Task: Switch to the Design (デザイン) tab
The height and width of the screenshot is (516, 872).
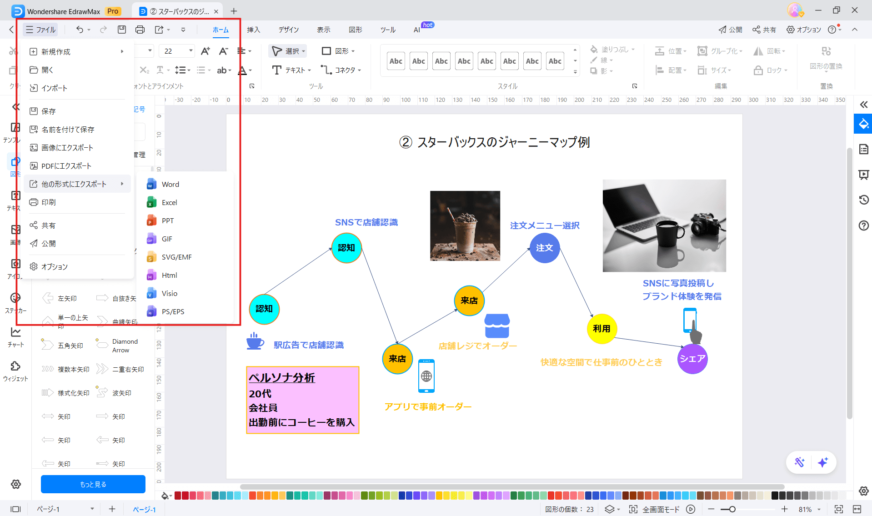Action: tap(289, 30)
